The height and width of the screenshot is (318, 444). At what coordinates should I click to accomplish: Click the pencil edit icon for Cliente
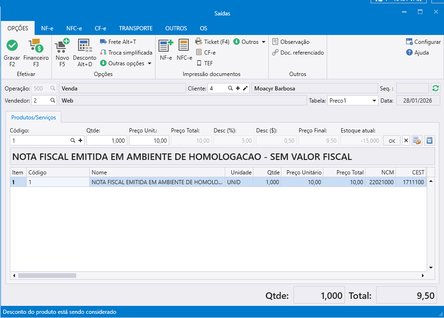[x=245, y=88]
